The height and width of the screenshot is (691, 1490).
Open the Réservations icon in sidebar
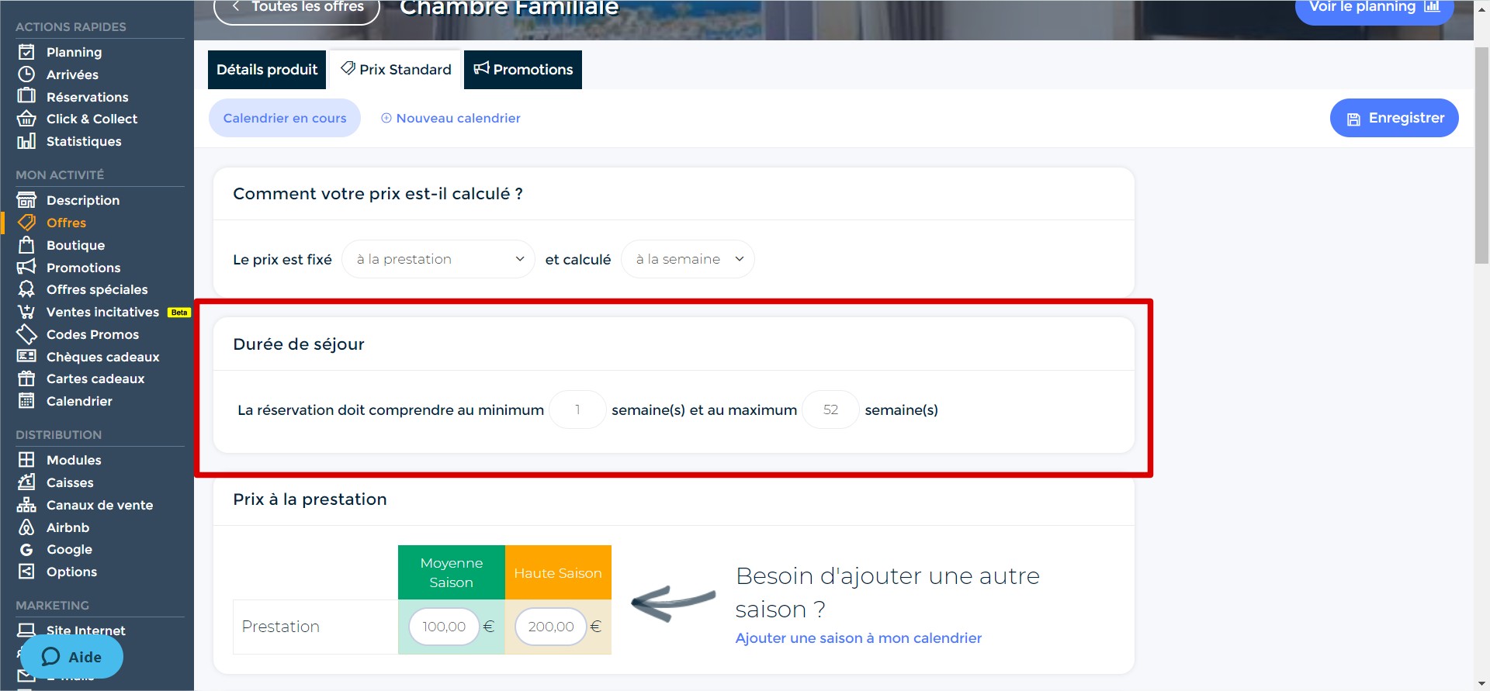pos(26,96)
